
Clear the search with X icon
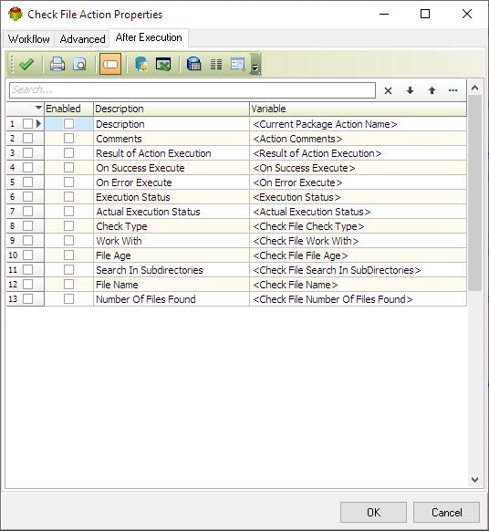(388, 90)
